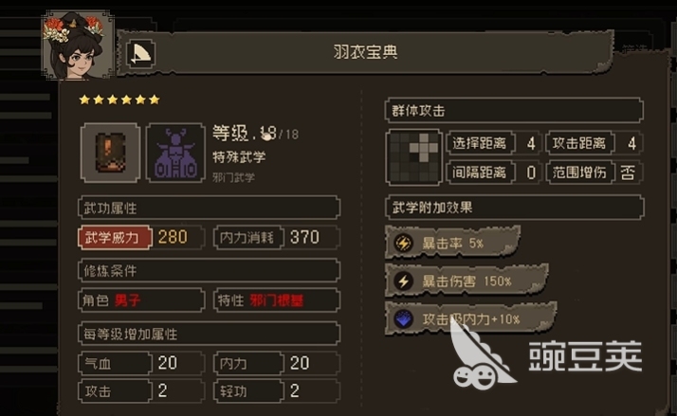677x416 pixels.
Task: Click the martial arts book icon
Action: (111, 153)
